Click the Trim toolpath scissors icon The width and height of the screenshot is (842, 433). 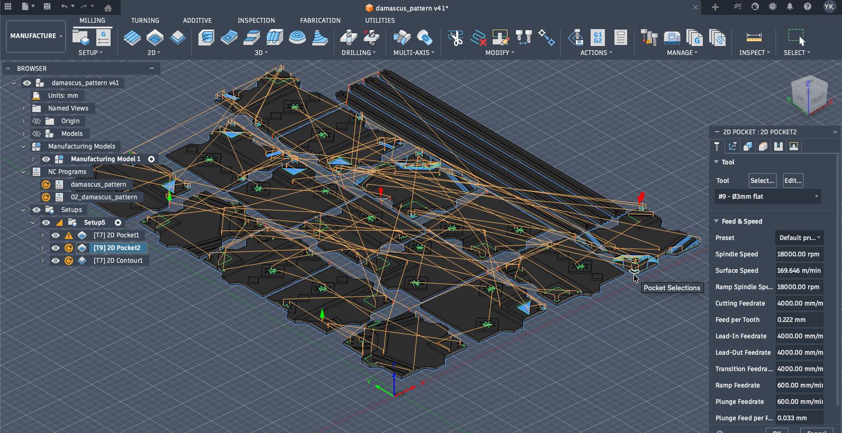tap(456, 38)
